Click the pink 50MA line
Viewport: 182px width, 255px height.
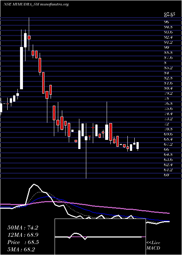click(x=85, y=205)
